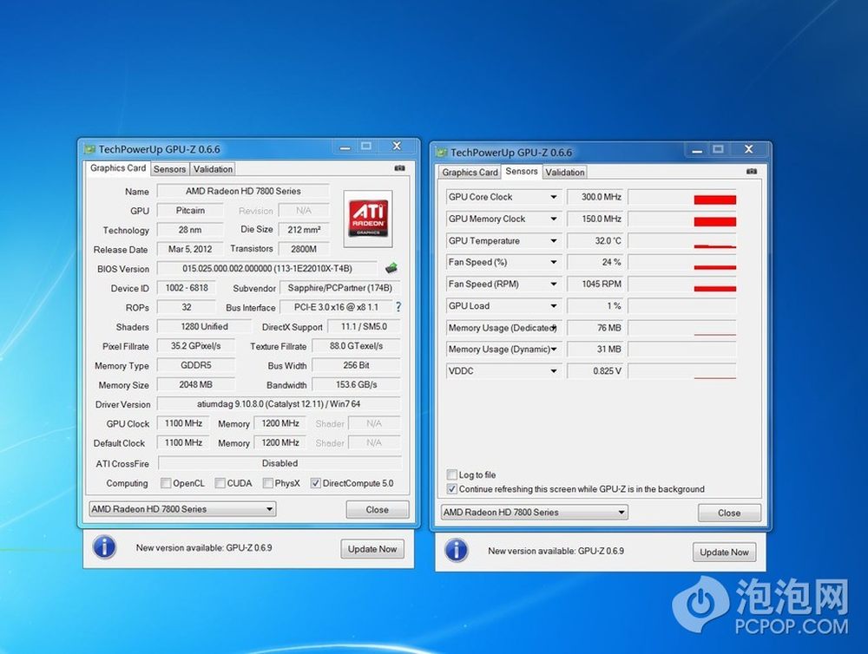868x654 pixels.
Task: Open the GPU Memory Clock sensor dropdown
Action: 553,219
